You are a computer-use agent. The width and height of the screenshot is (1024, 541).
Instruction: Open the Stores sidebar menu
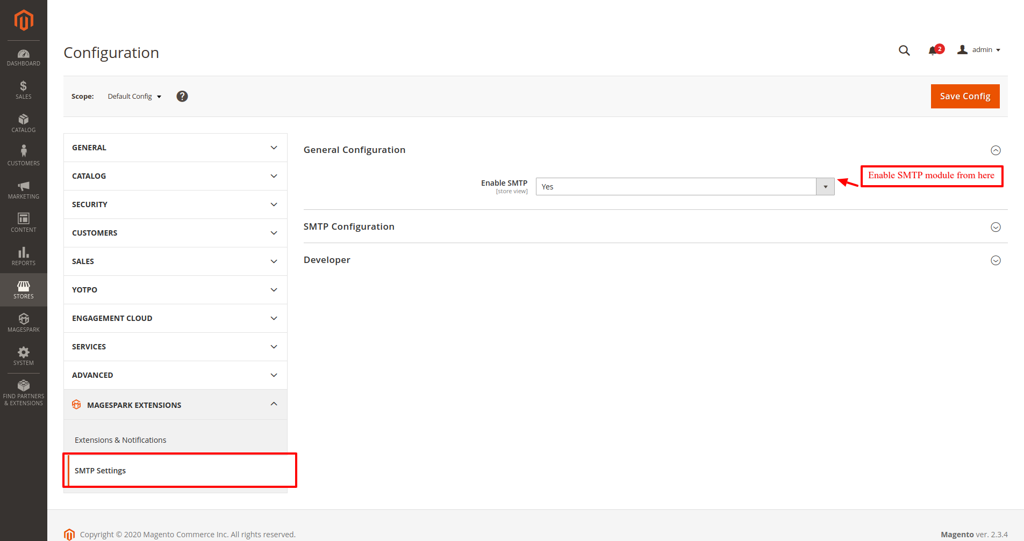tap(24, 290)
